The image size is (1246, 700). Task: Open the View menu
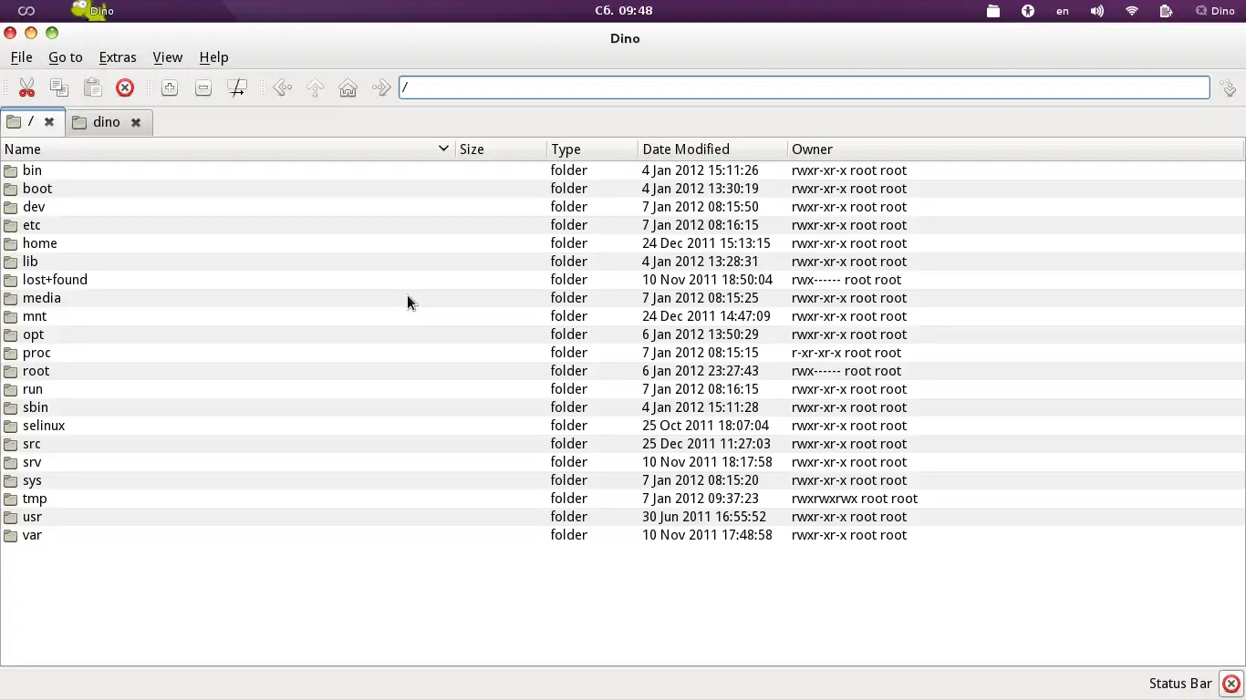tap(168, 57)
